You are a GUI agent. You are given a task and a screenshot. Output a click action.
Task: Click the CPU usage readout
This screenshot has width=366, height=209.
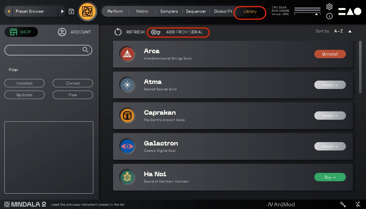pyautogui.click(x=279, y=7)
